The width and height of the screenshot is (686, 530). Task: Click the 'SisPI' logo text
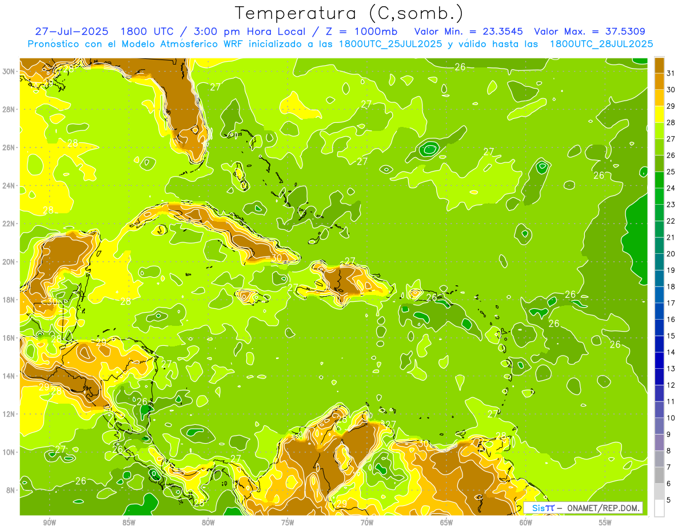pyautogui.click(x=543, y=508)
